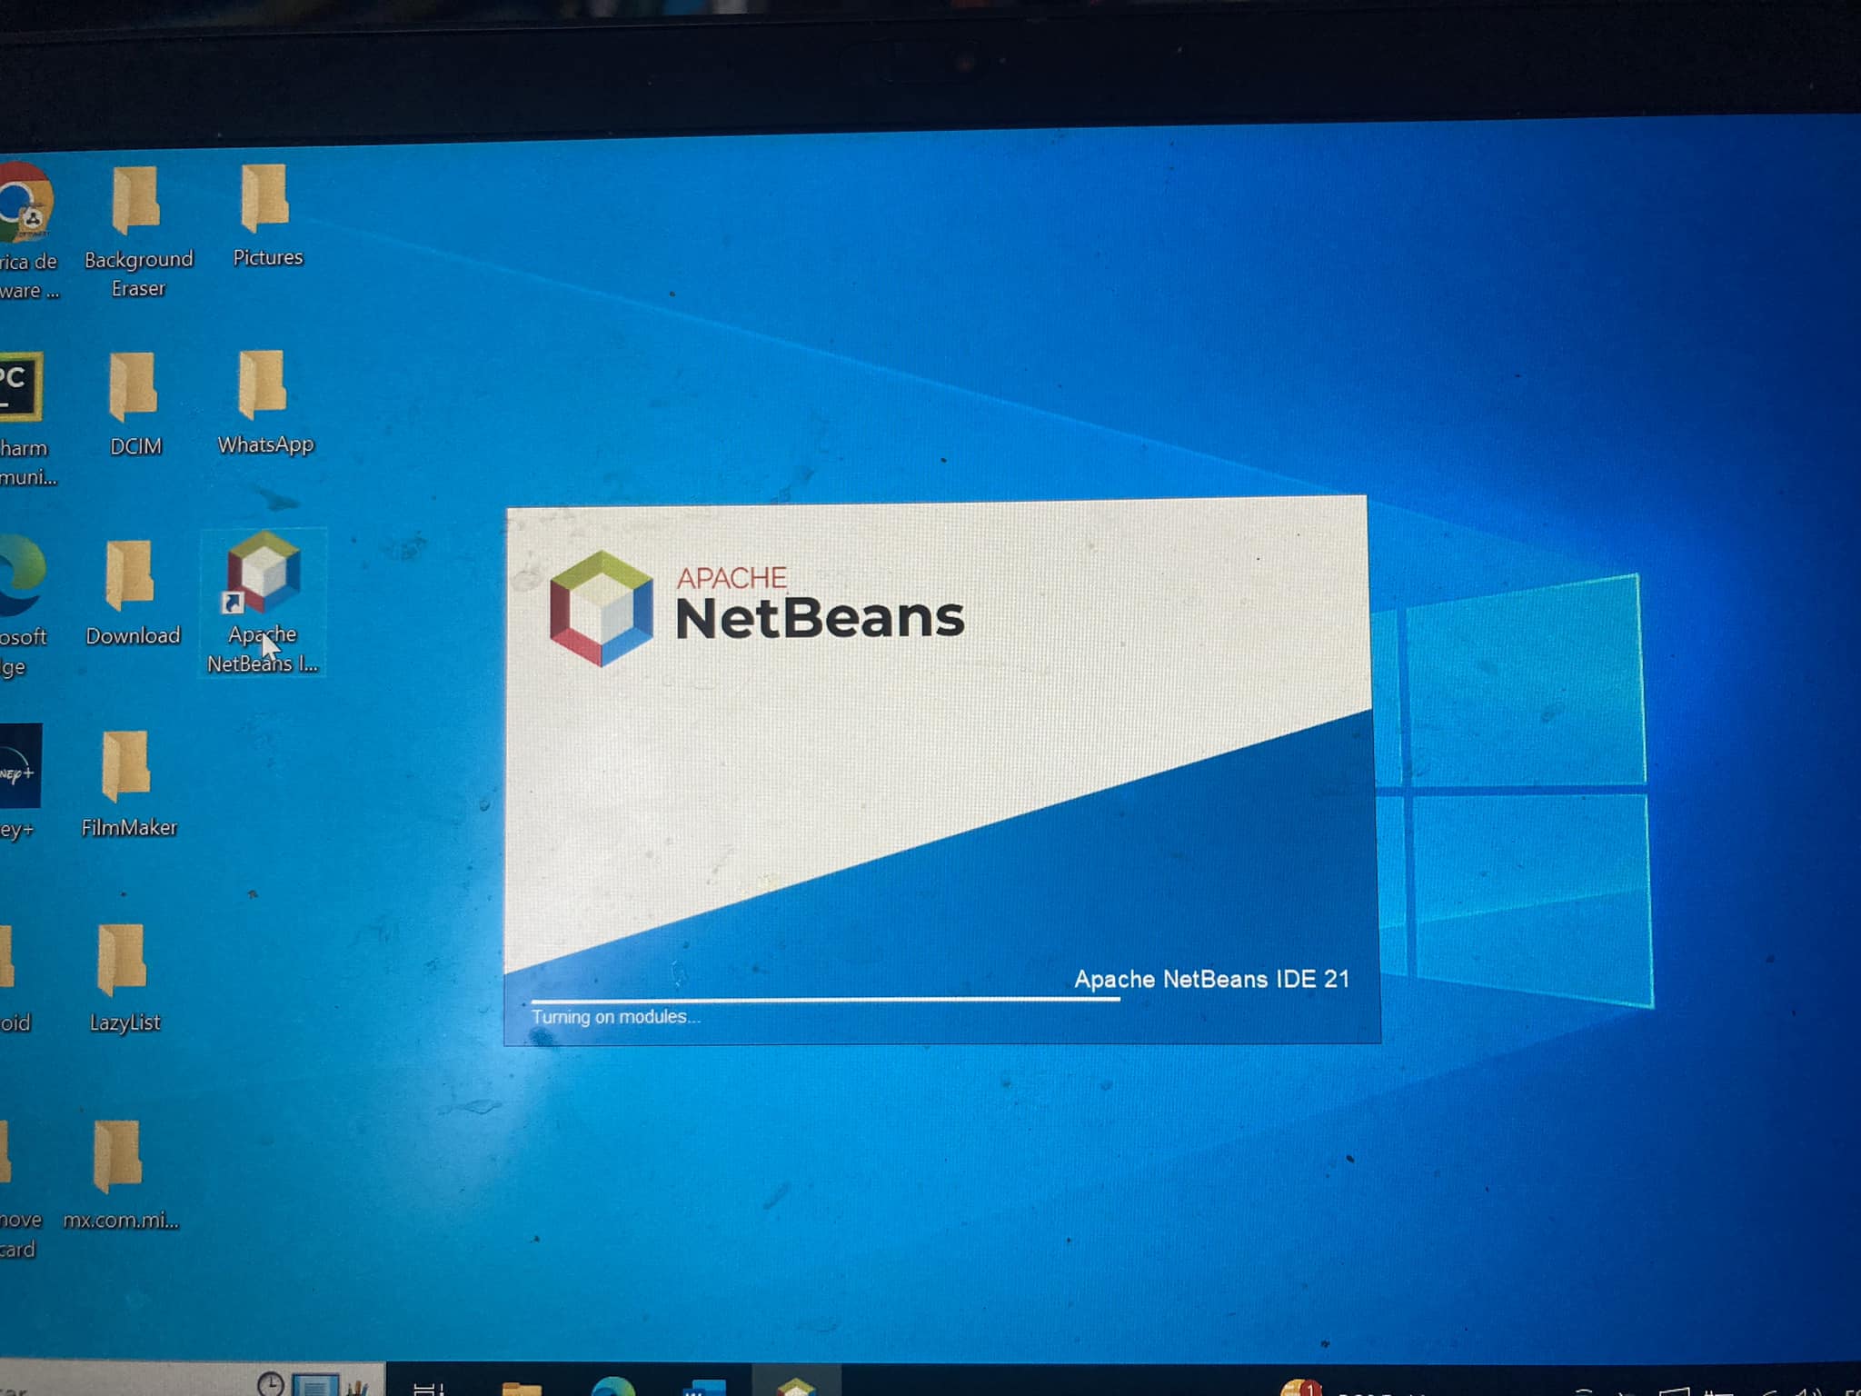This screenshot has width=1861, height=1396.
Task: Open the Apache NetBeans IDE desktop shortcut
Action: click(x=264, y=574)
